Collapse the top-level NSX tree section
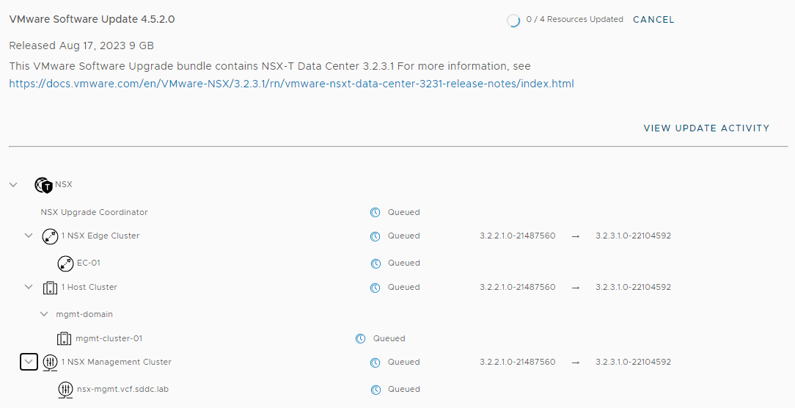795x408 pixels. [13, 185]
